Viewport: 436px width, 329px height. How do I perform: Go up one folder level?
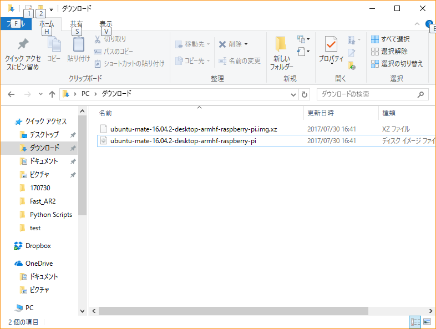(52, 94)
